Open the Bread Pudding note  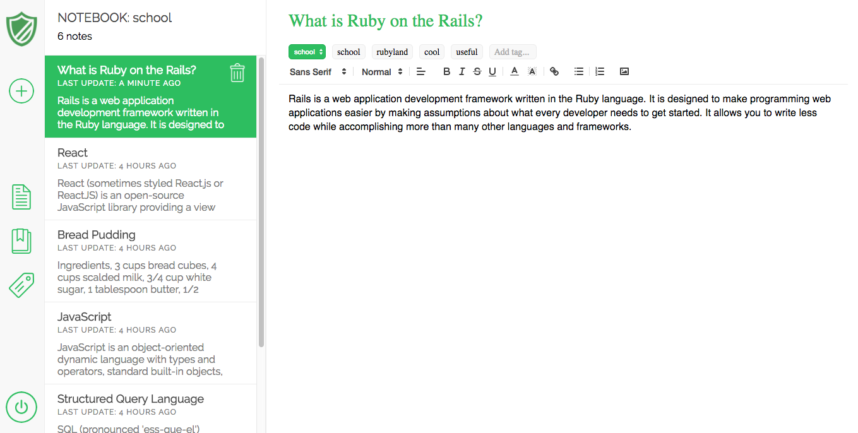point(151,261)
